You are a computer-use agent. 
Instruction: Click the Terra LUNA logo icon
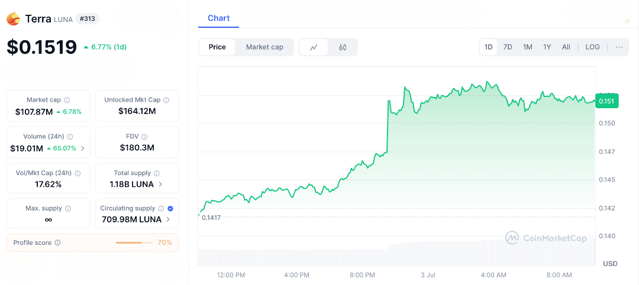[x=13, y=19]
